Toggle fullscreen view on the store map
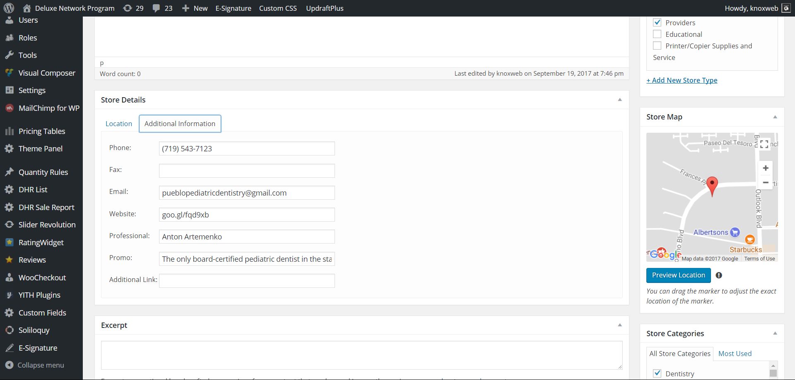This screenshot has height=380, width=795. 764,144
